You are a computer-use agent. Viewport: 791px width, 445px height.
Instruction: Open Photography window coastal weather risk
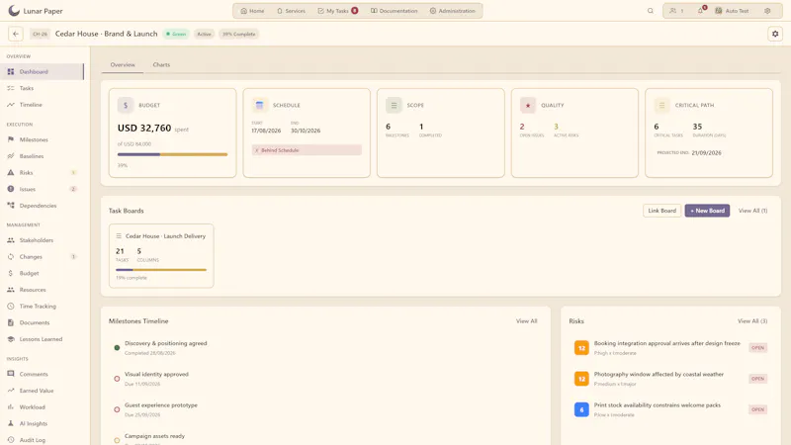670,379
